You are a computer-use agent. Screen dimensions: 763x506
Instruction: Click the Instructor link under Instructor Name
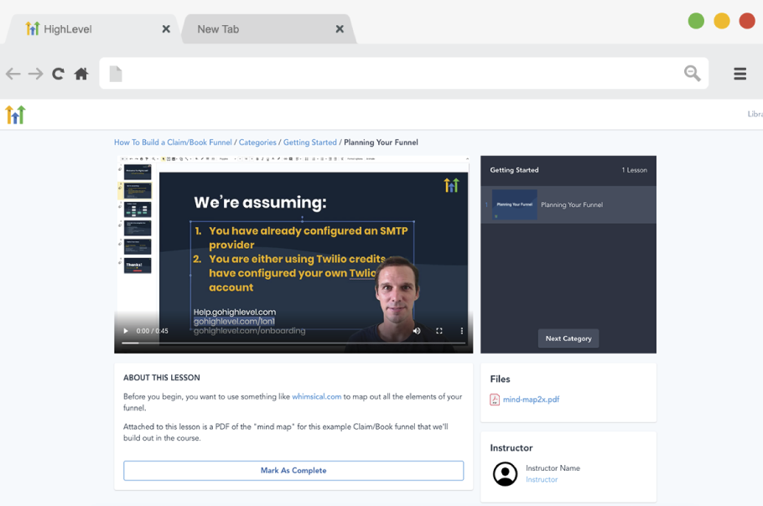pyautogui.click(x=542, y=480)
